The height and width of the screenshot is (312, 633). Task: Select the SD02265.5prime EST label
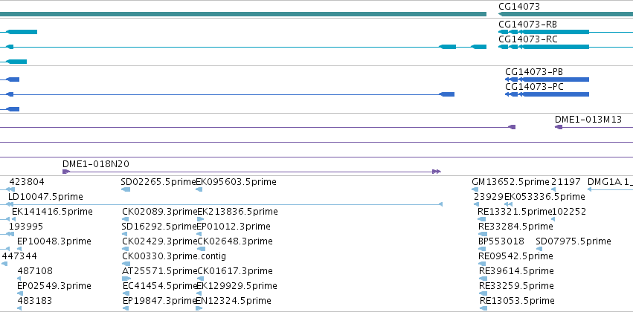pyautogui.click(x=158, y=182)
